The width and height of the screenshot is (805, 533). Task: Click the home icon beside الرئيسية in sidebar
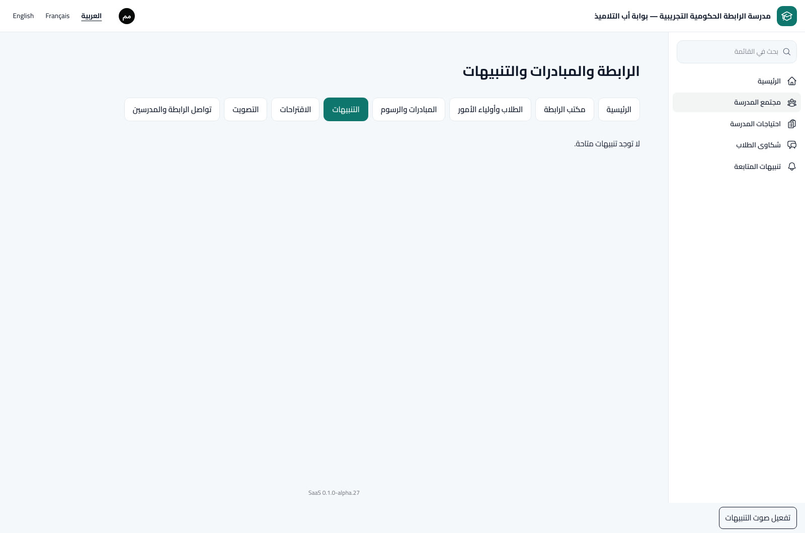point(792,81)
